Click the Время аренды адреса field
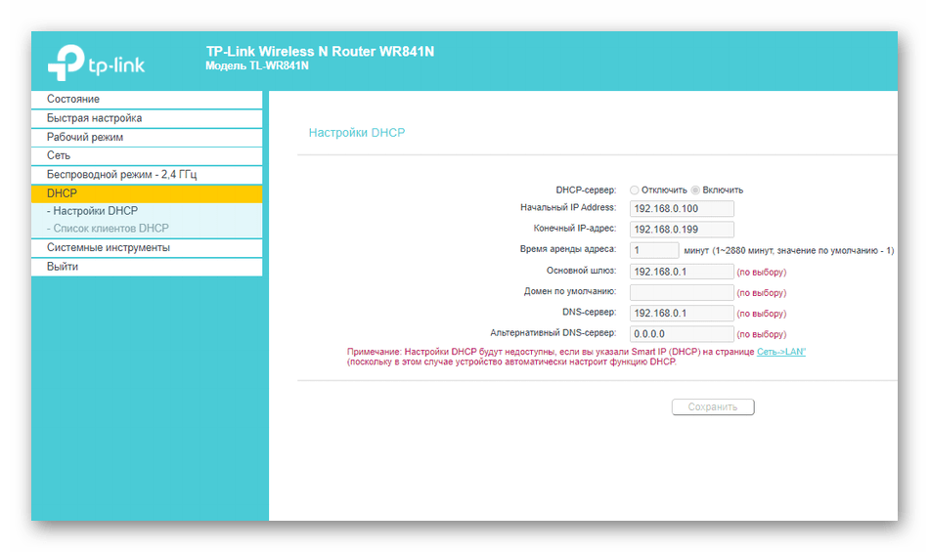Image resolution: width=929 pixels, height=552 pixels. (654, 250)
